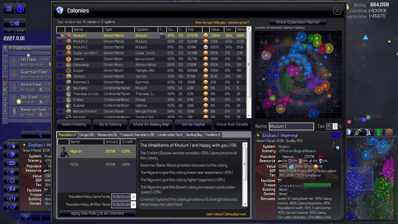Click the microscope research icon
398x224 pixels.
[x=368, y=132]
